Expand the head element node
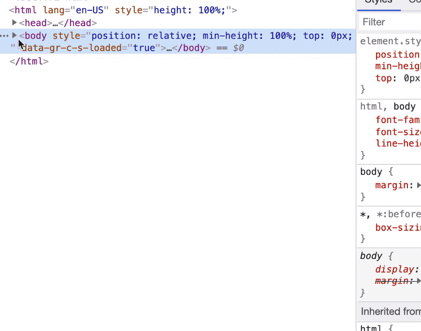The width and height of the screenshot is (421, 331). [x=15, y=22]
